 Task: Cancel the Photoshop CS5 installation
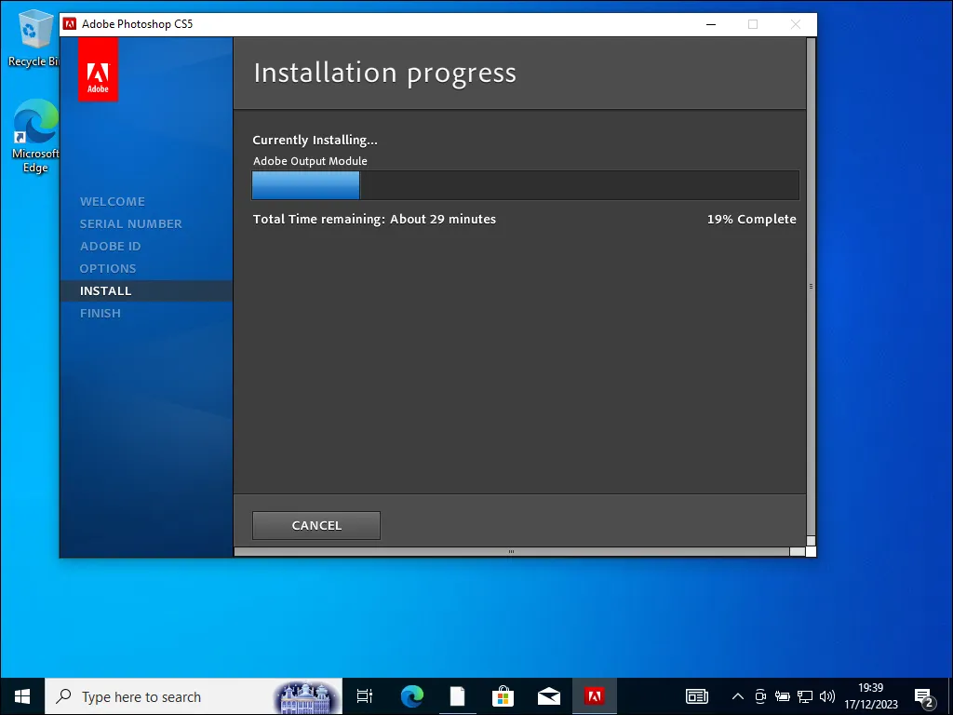point(315,525)
